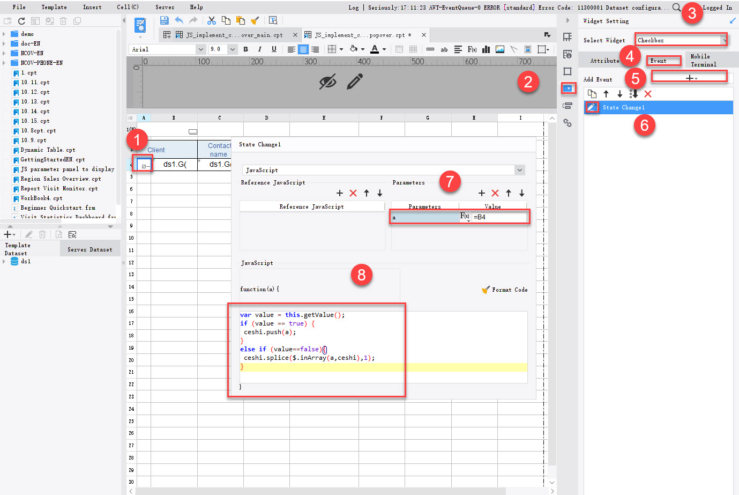739x495 pixels.
Task: Click the eye icon above the ruler
Action: click(x=328, y=83)
